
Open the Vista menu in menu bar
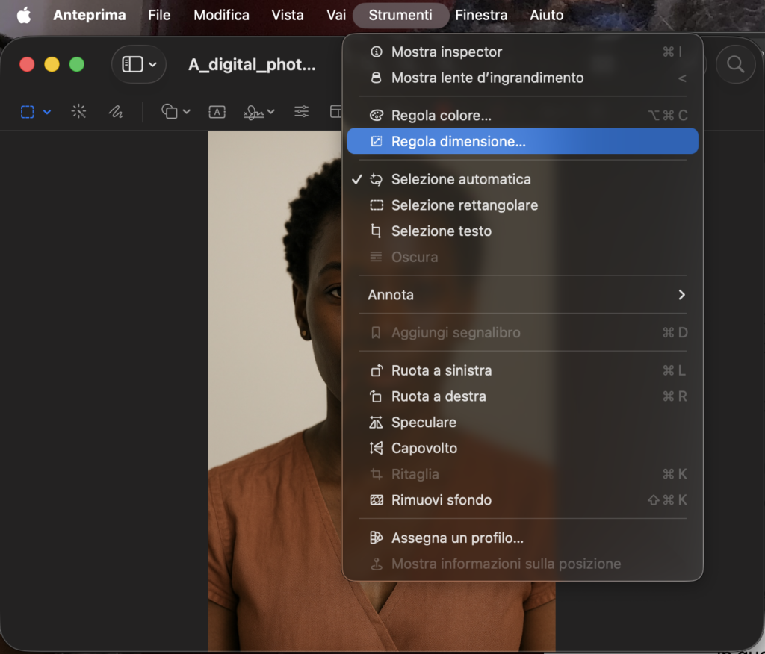pyautogui.click(x=288, y=15)
